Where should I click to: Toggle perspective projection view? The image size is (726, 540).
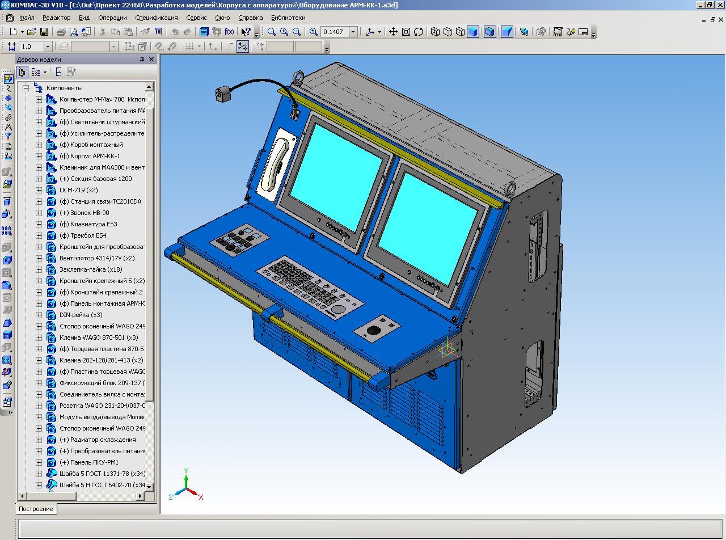(x=507, y=32)
